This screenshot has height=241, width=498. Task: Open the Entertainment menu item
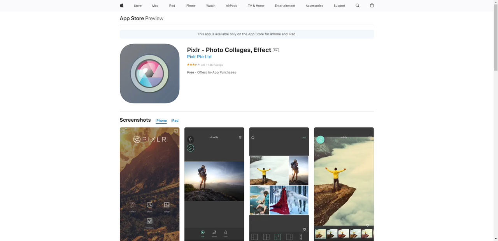tap(285, 6)
